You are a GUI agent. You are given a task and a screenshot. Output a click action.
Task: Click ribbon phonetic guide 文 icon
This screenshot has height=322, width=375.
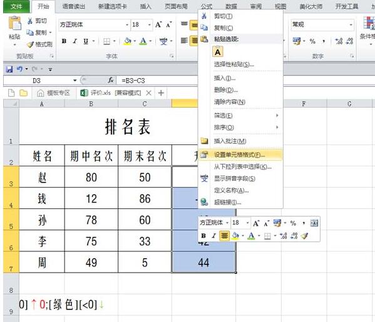click(x=163, y=41)
